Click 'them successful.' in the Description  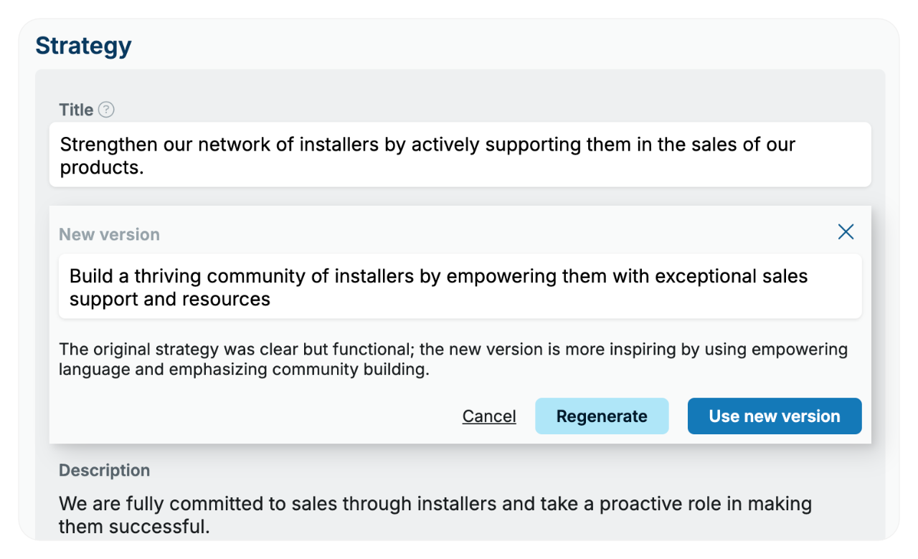click(134, 527)
